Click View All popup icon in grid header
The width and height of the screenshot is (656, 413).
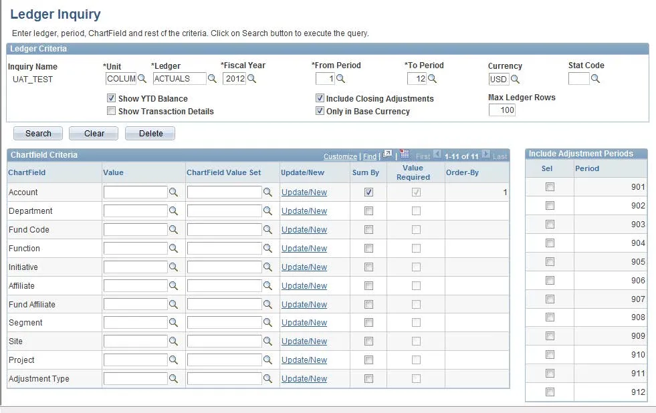point(387,154)
